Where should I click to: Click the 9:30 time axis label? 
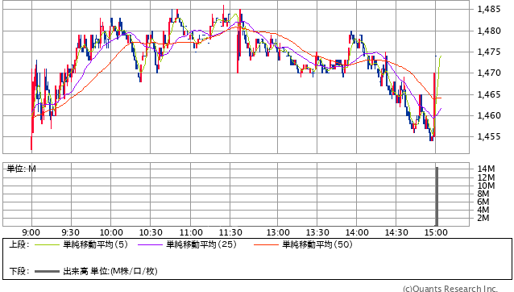point(70,232)
